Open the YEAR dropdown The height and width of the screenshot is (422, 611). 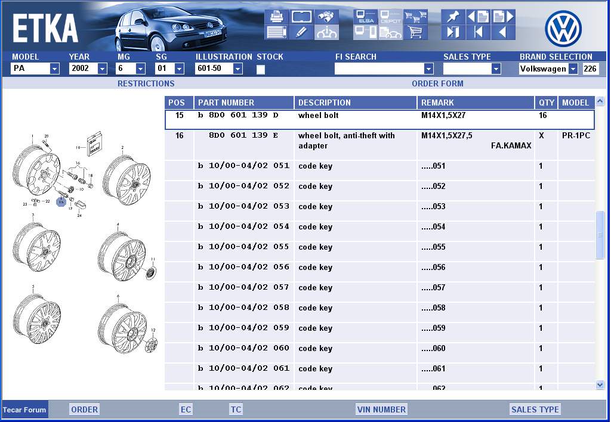(102, 69)
